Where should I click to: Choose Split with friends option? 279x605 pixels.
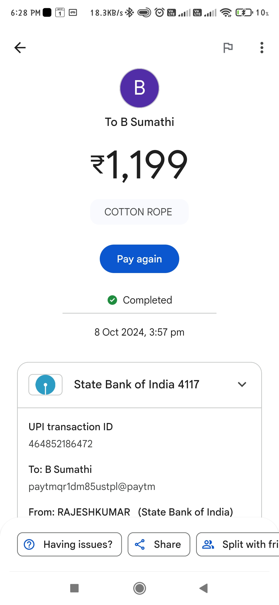pyautogui.click(x=238, y=544)
